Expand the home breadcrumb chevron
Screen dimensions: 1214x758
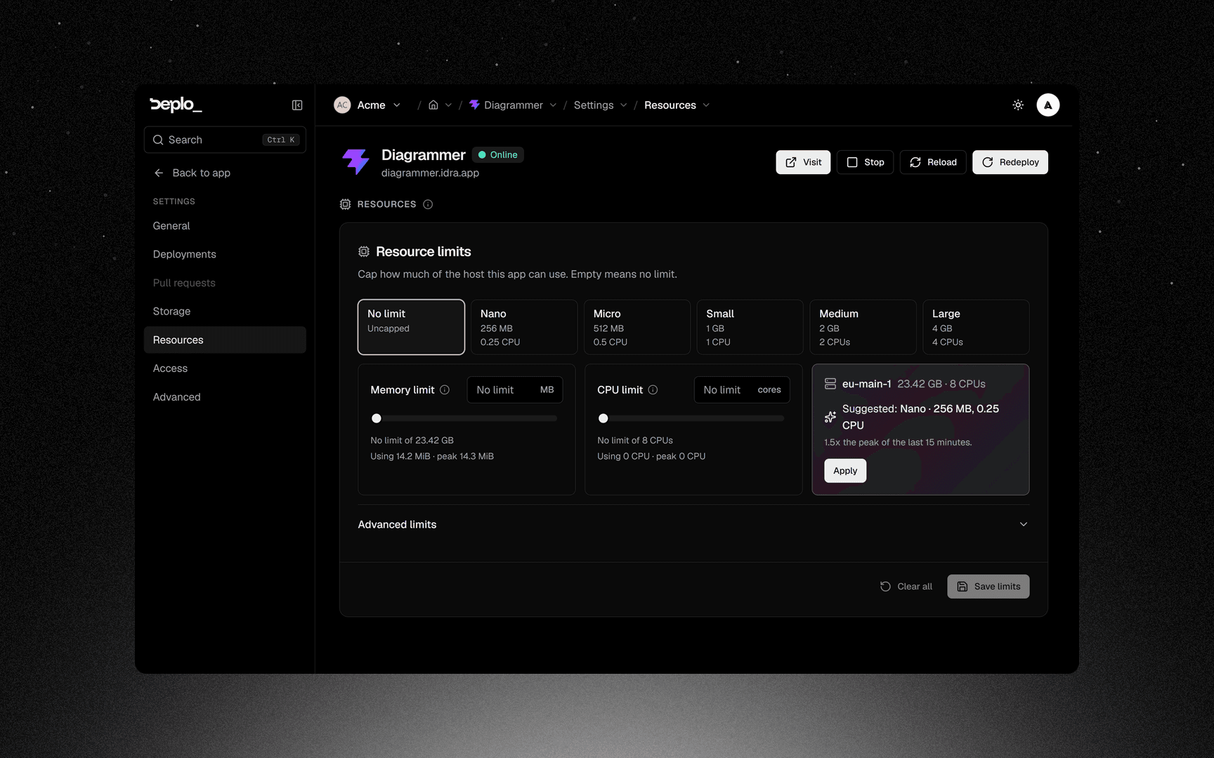pos(448,105)
